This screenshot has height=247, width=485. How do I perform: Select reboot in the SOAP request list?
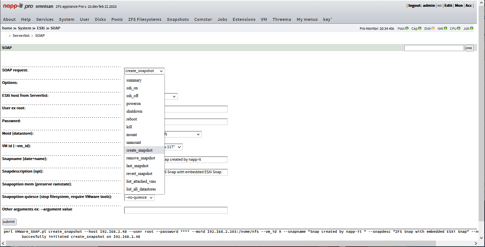click(144, 119)
